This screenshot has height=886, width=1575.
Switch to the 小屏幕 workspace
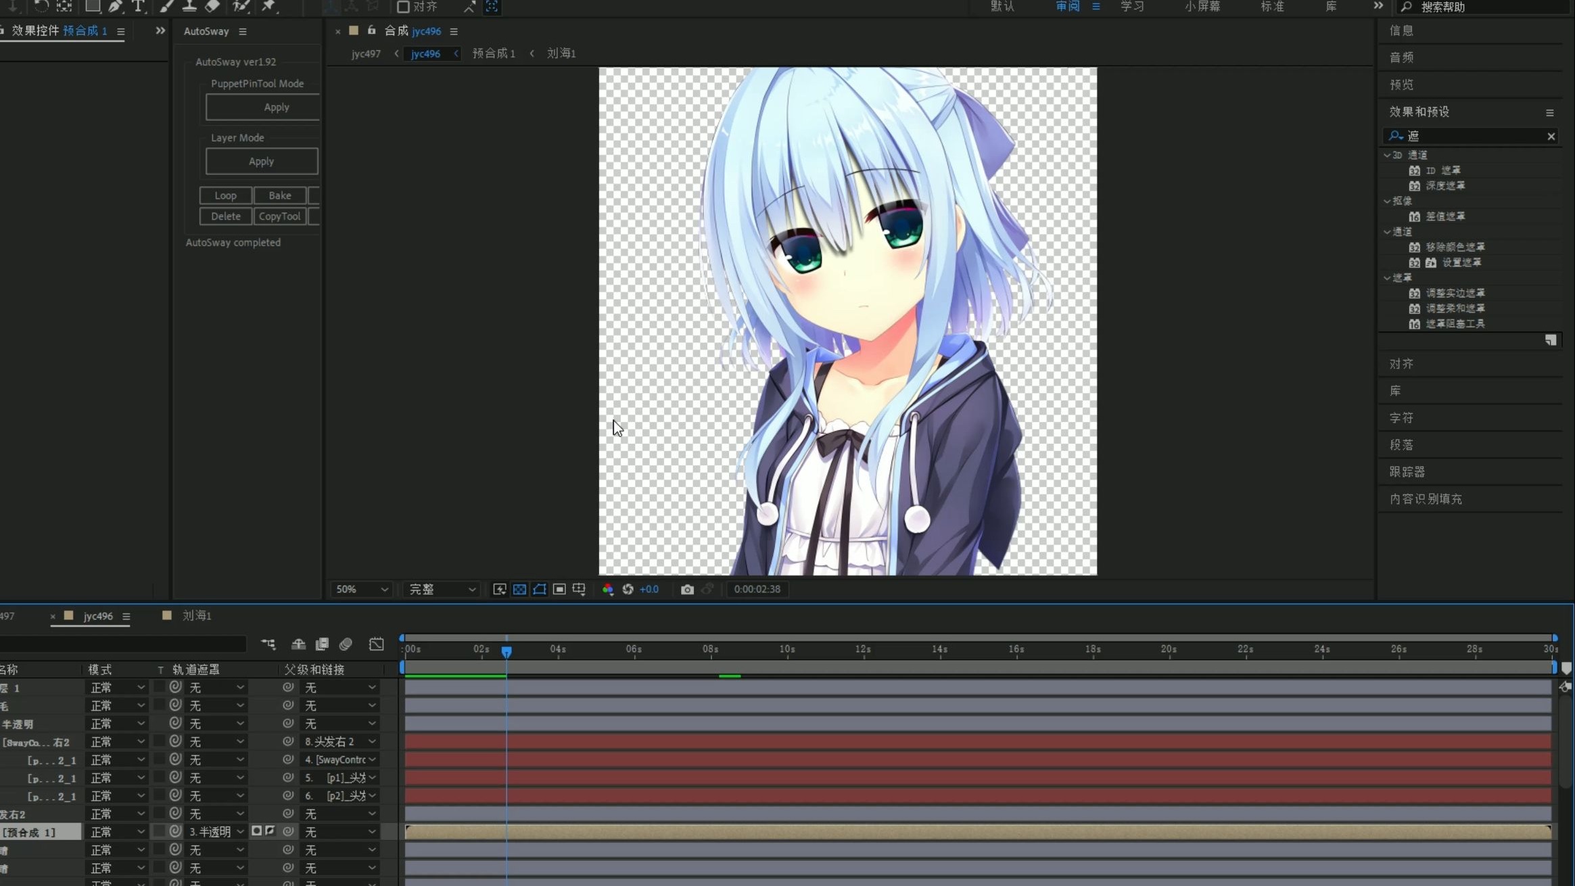click(1202, 6)
